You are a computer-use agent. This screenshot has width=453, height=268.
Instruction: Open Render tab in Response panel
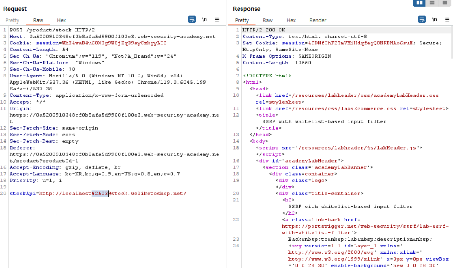tap(318, 21)
